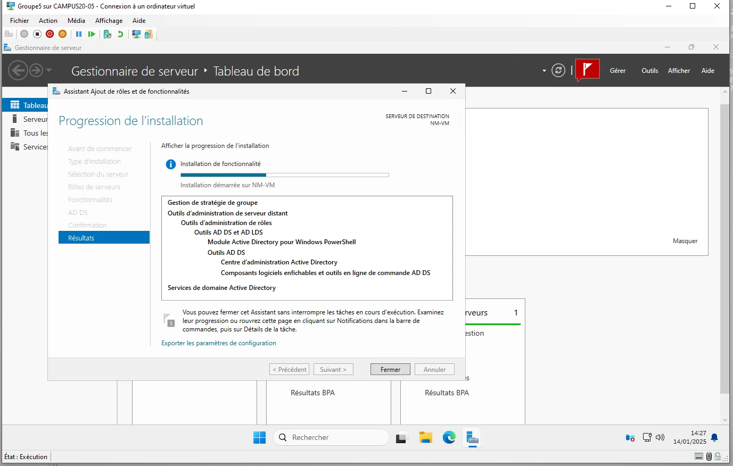Screen dimensions: 733x466
Task: Click the Windows Start button
Action: coord(259,438)
